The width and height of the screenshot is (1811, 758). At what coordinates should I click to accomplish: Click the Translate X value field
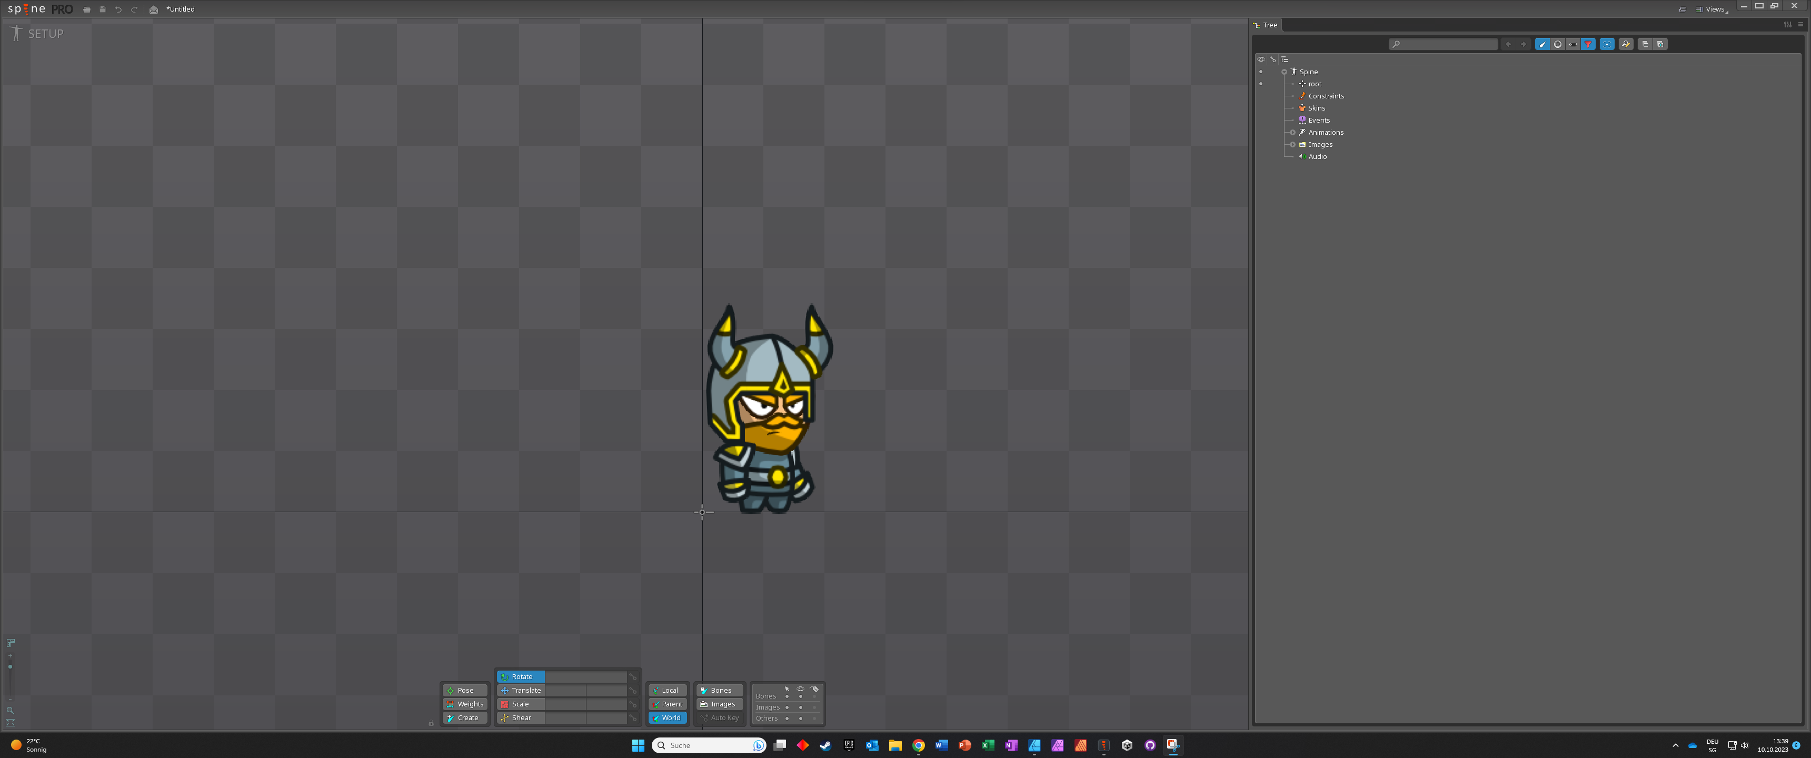tap(565, 691)
